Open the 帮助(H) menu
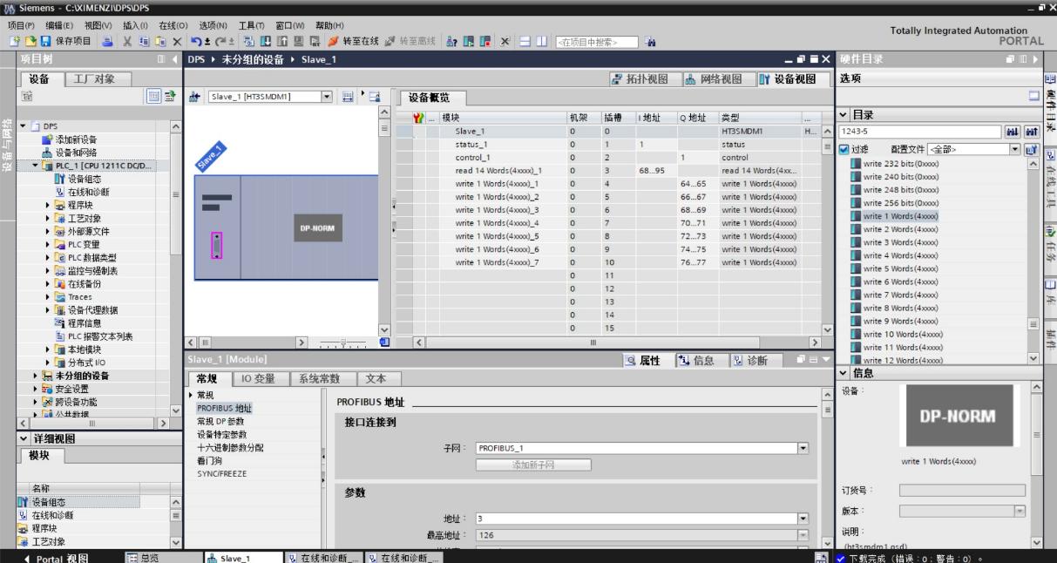The image size is (1057, 563). tap(329, 25)
